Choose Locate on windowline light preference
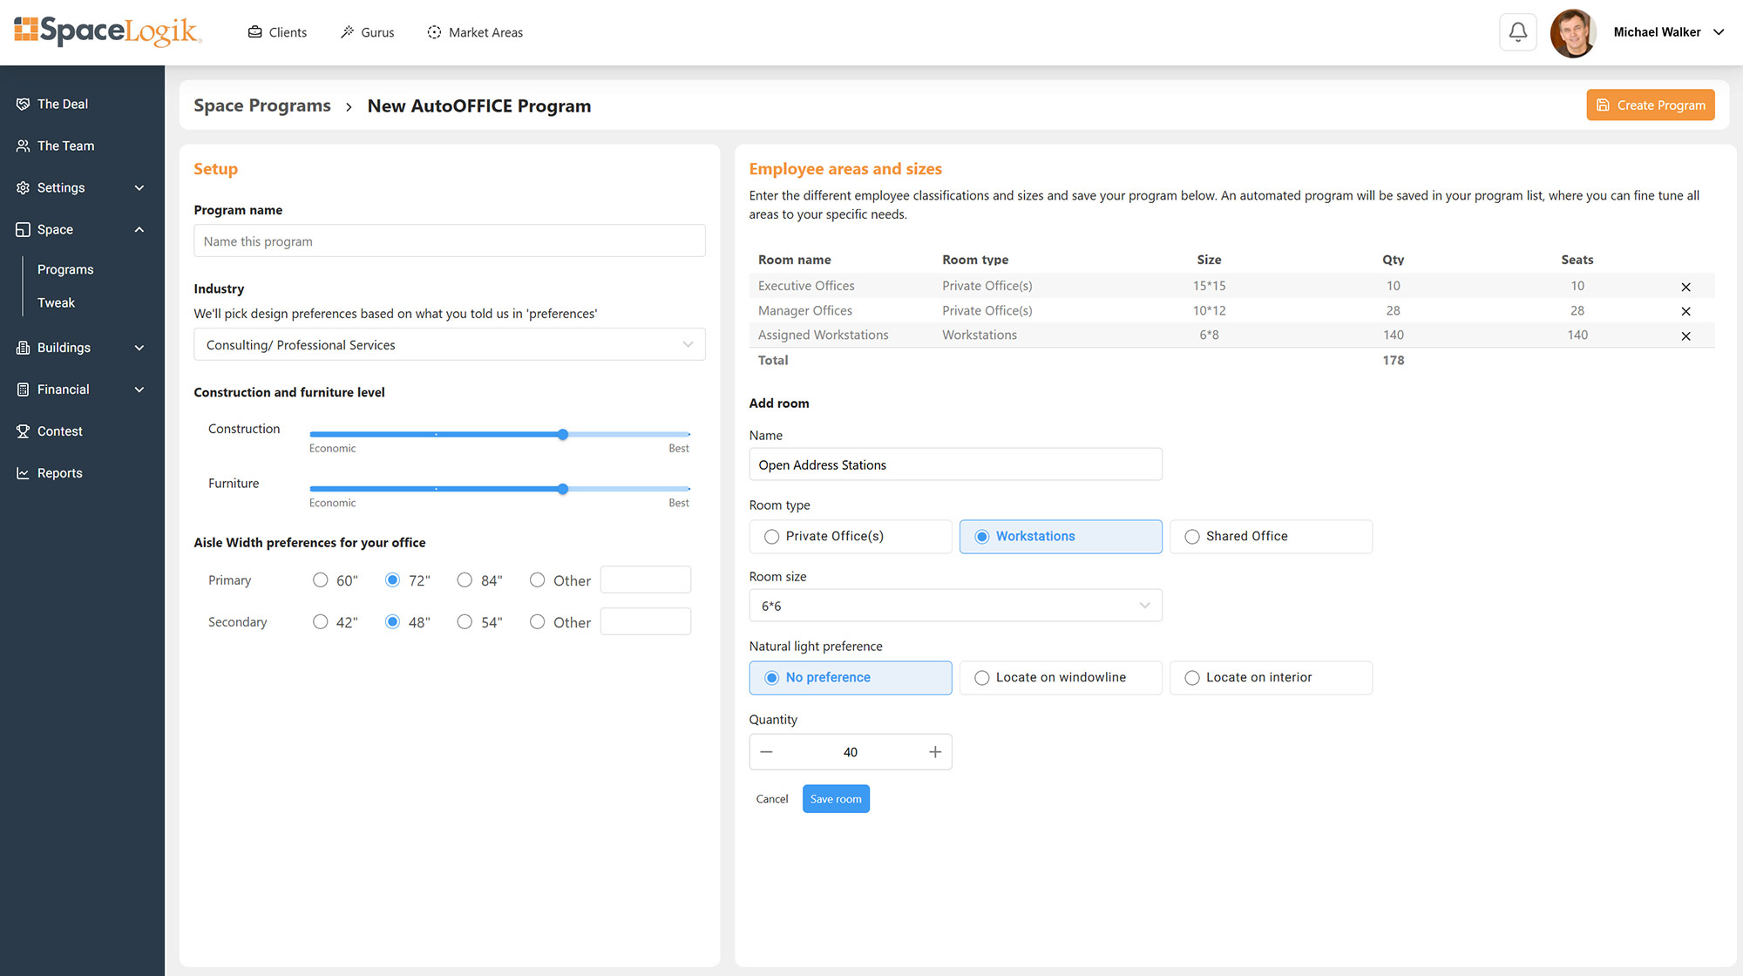The image size is (1743, 976). point(1060,678)
